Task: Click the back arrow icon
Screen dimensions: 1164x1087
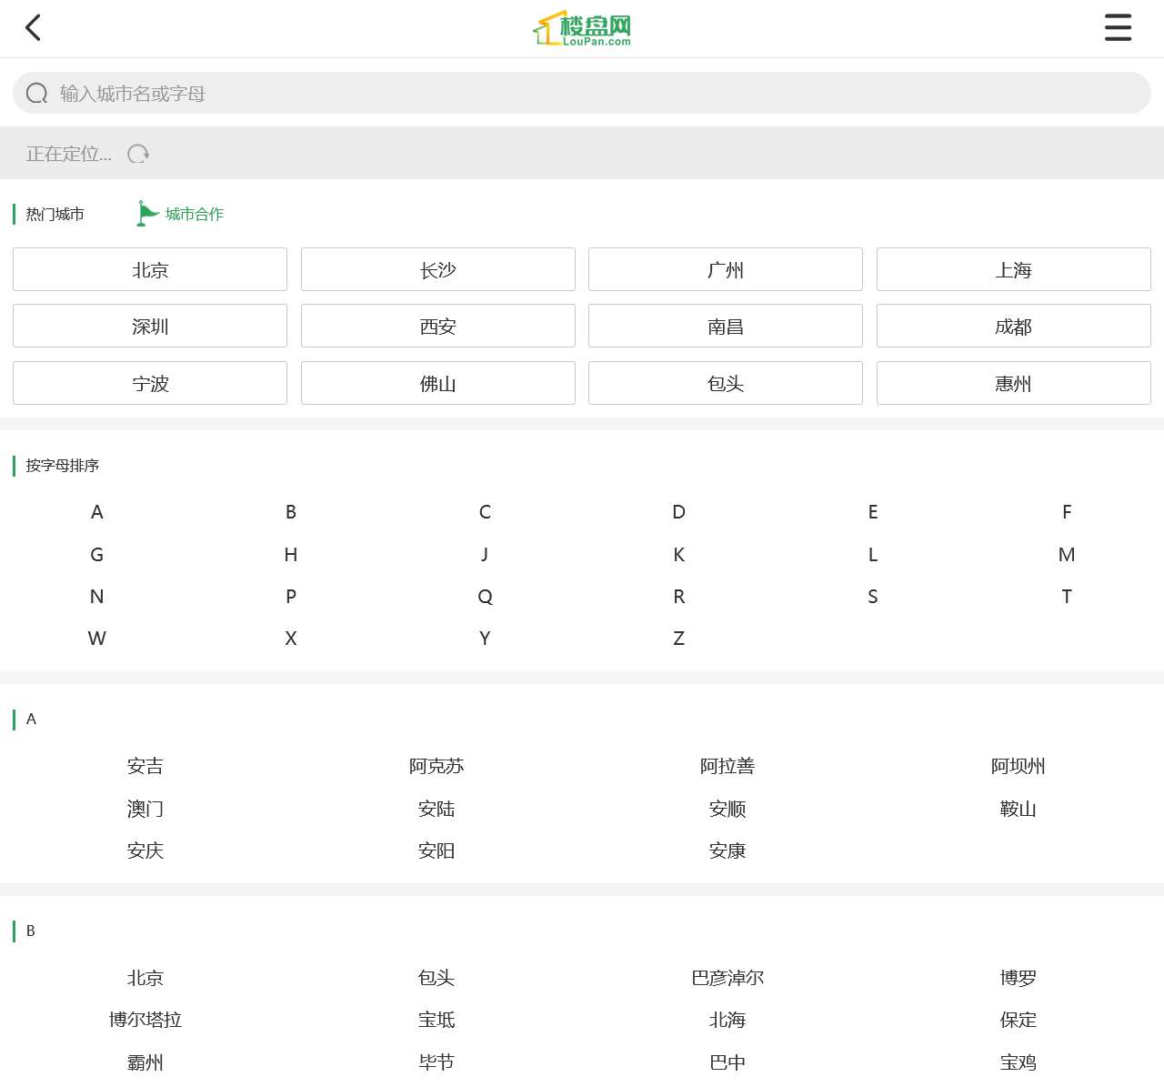Action: click(x=34, y=28)
